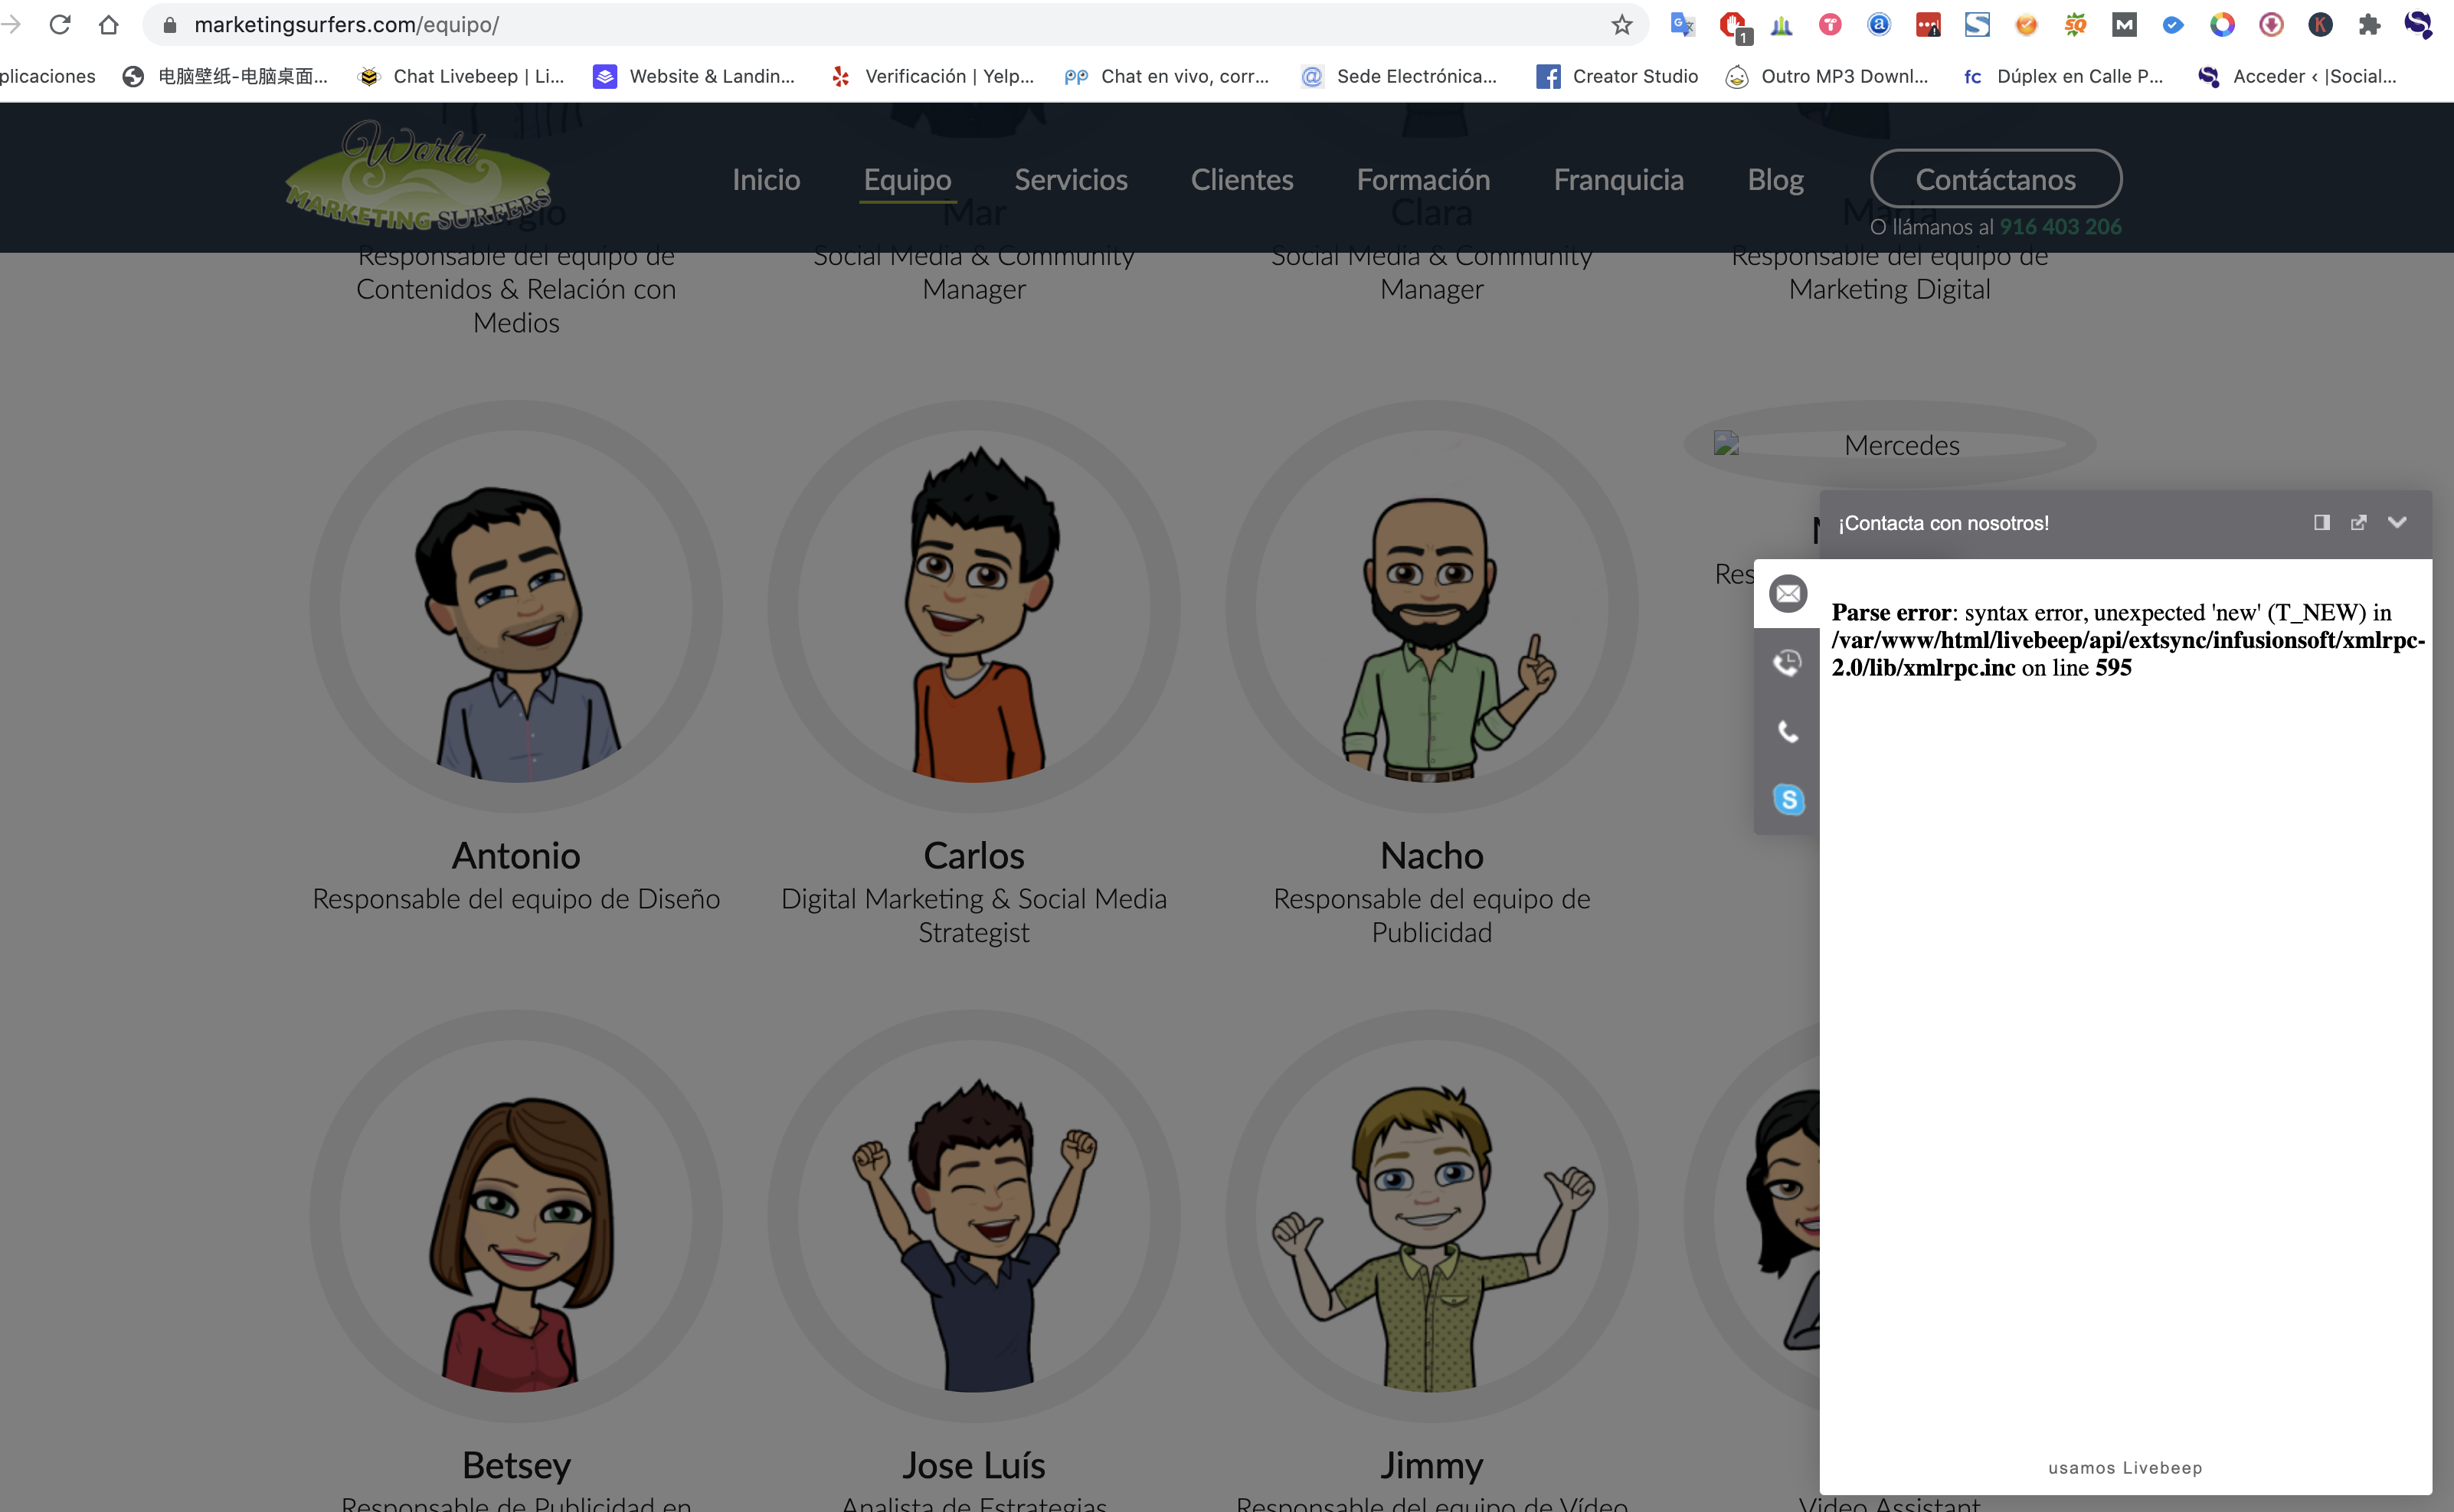Click the name Carlos heading

click(974, 856)
